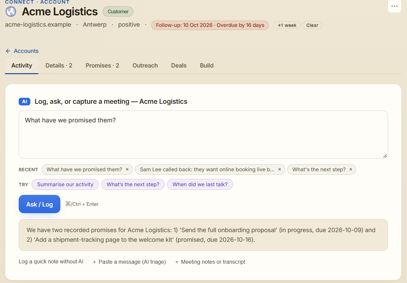
Task: Reuse recent query 'What's the next step?'
Action: click(x=319, y=170)
